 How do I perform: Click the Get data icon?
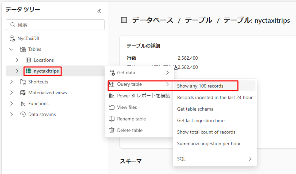click(112, 73)
